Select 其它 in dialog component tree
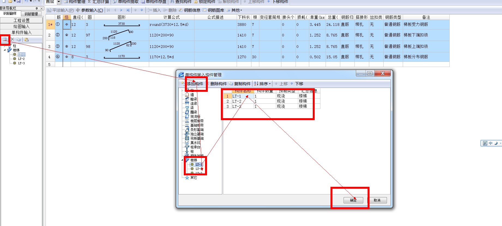 194,178
